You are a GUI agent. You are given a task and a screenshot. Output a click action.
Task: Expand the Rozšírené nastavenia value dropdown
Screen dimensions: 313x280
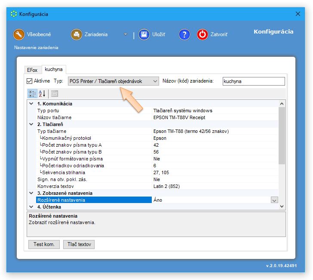tap(274, 200)
